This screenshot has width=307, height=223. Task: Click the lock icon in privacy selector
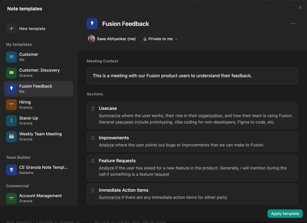(145, 39)
